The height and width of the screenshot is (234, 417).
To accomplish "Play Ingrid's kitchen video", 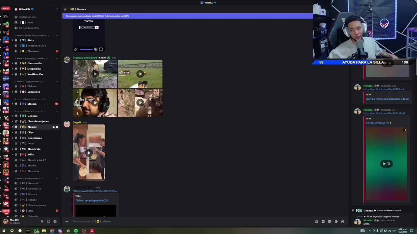I will pos(89,153).
